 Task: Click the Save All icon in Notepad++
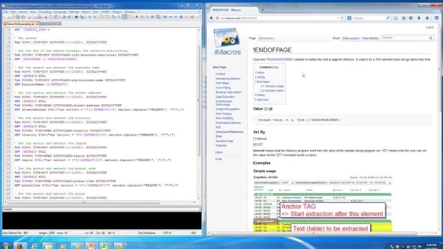tap(23, 17)
